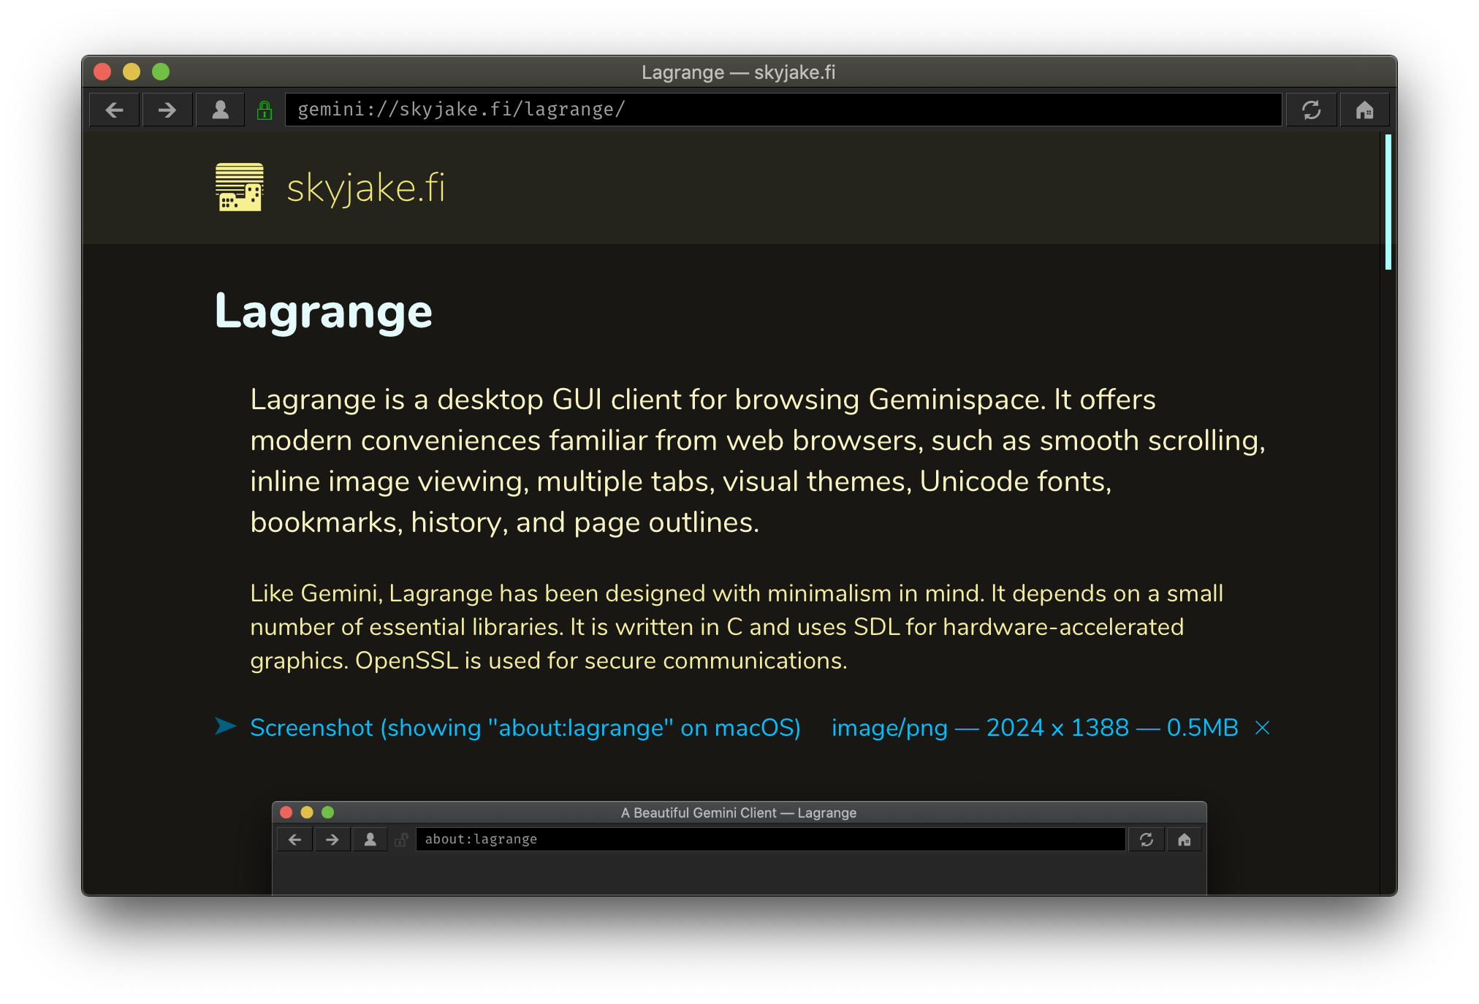Open the identity person icon in main toolbar

click(220, 110)
